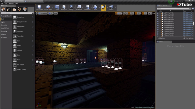Open the Lit view mode dropdown
The height and width of the screenshot is (109, 195).
click(51, 13)
